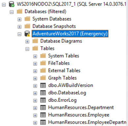Expand the HumanResources.Employee table node
This screenshot has width=128, height=126.
click(35, 115)
